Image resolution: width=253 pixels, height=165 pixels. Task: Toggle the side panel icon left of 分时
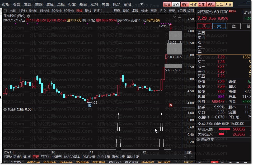coord(6,11)
